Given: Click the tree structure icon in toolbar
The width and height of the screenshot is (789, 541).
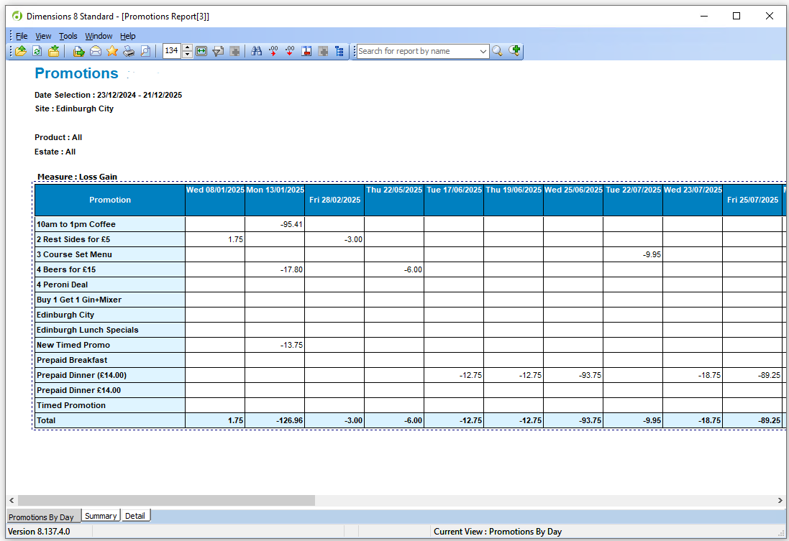Looking at the screenshot, I should coord(339,51).
